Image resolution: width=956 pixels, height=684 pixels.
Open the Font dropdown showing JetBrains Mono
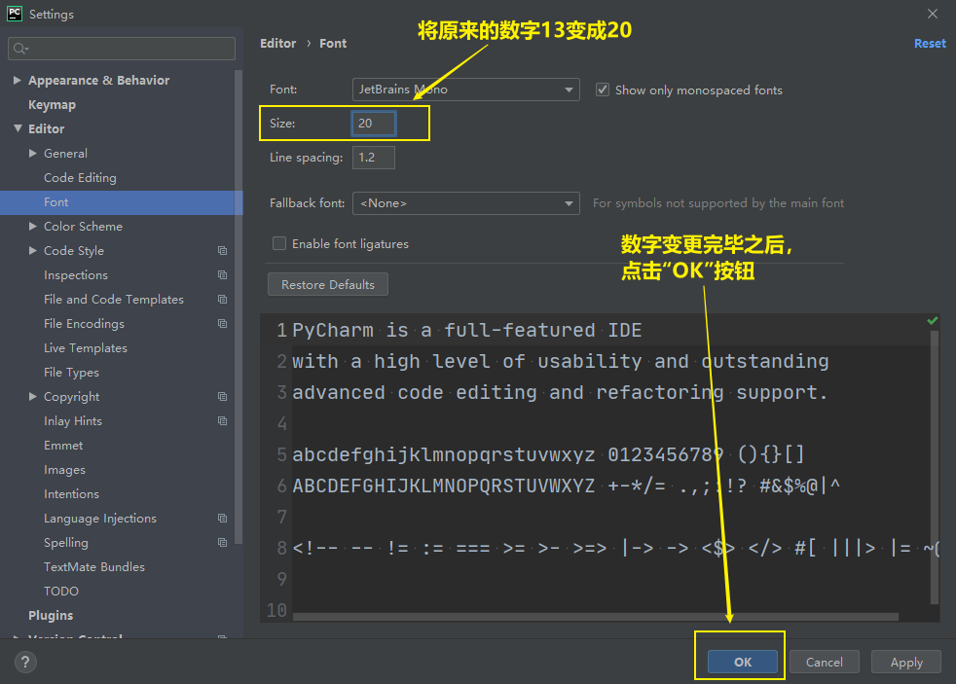coord(465,90)
